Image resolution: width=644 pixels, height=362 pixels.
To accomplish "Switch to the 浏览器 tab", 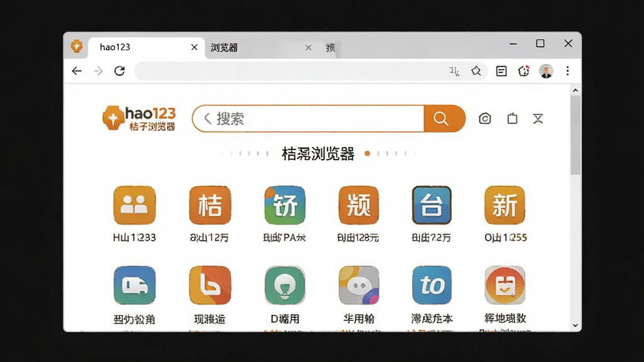I will 263,48.
